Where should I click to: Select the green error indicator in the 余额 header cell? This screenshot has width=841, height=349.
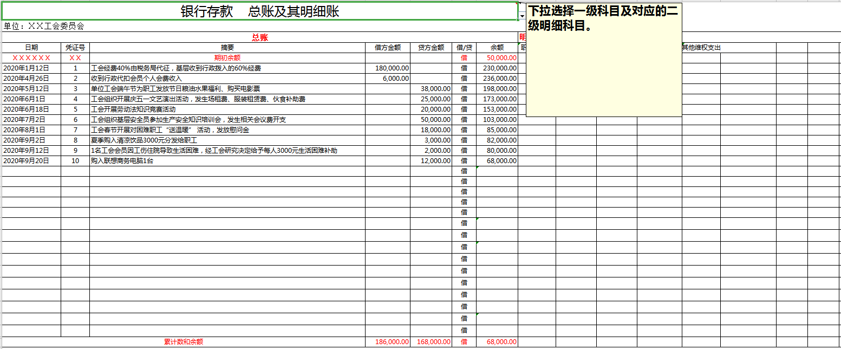(518, 44)
